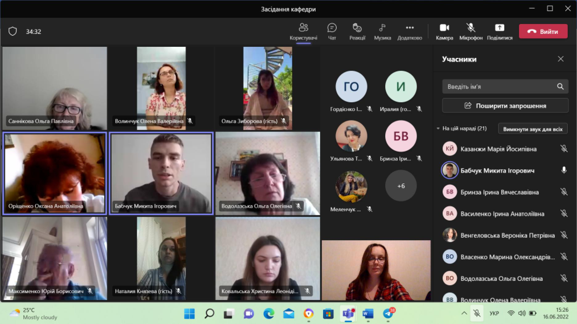Click the large БВ avatar of Бринза
This screenshot has width=577, height=324.
tap(401, 136)
